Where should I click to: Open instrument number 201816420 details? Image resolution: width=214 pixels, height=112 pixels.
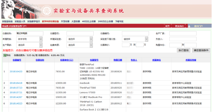coord(16,71)
